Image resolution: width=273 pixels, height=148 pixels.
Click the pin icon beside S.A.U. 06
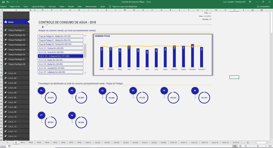(5, 98)
